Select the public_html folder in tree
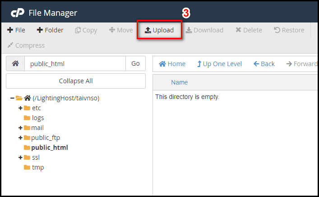Image resolution: width=319 pixels, height=197 pixels. point(50,148)
